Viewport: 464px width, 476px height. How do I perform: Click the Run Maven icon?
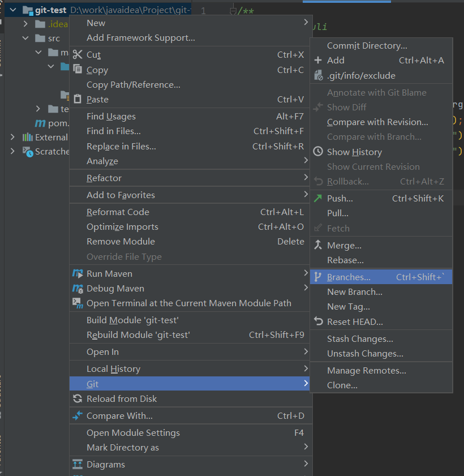tap(79, 273)
